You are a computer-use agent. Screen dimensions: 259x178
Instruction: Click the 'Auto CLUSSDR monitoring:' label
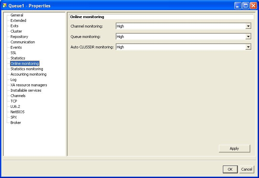point(92,47)
